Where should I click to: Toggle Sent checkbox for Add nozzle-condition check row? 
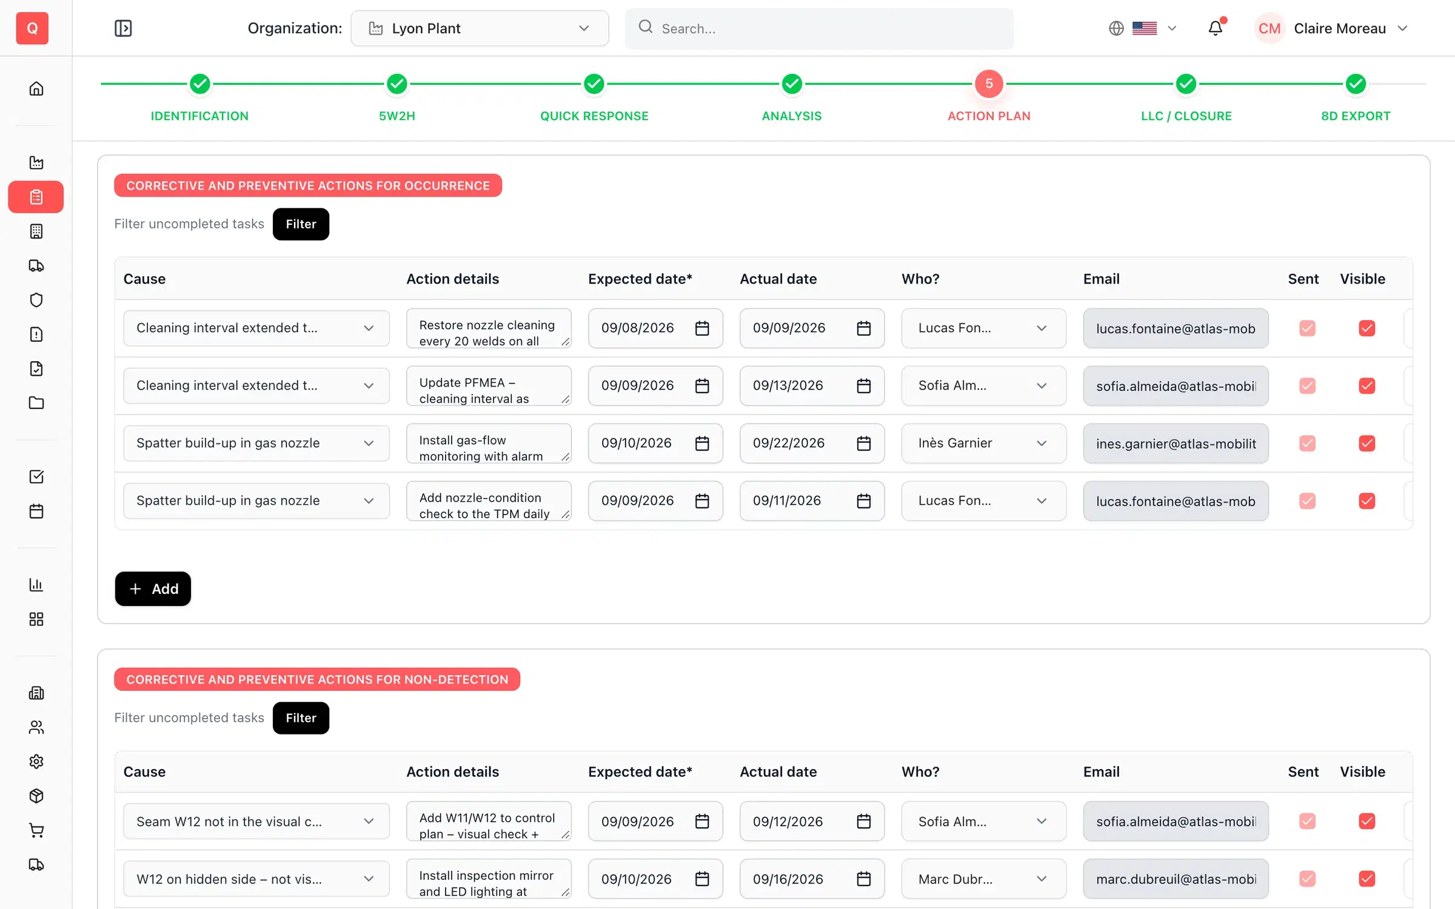pos(1308,501)
